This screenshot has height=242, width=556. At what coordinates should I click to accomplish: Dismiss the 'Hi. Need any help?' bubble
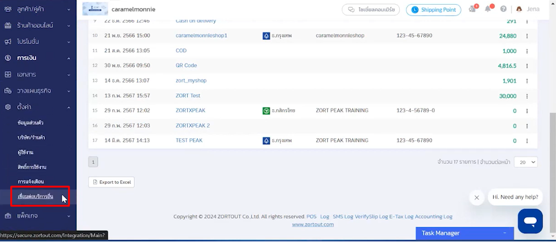(476, 198)
